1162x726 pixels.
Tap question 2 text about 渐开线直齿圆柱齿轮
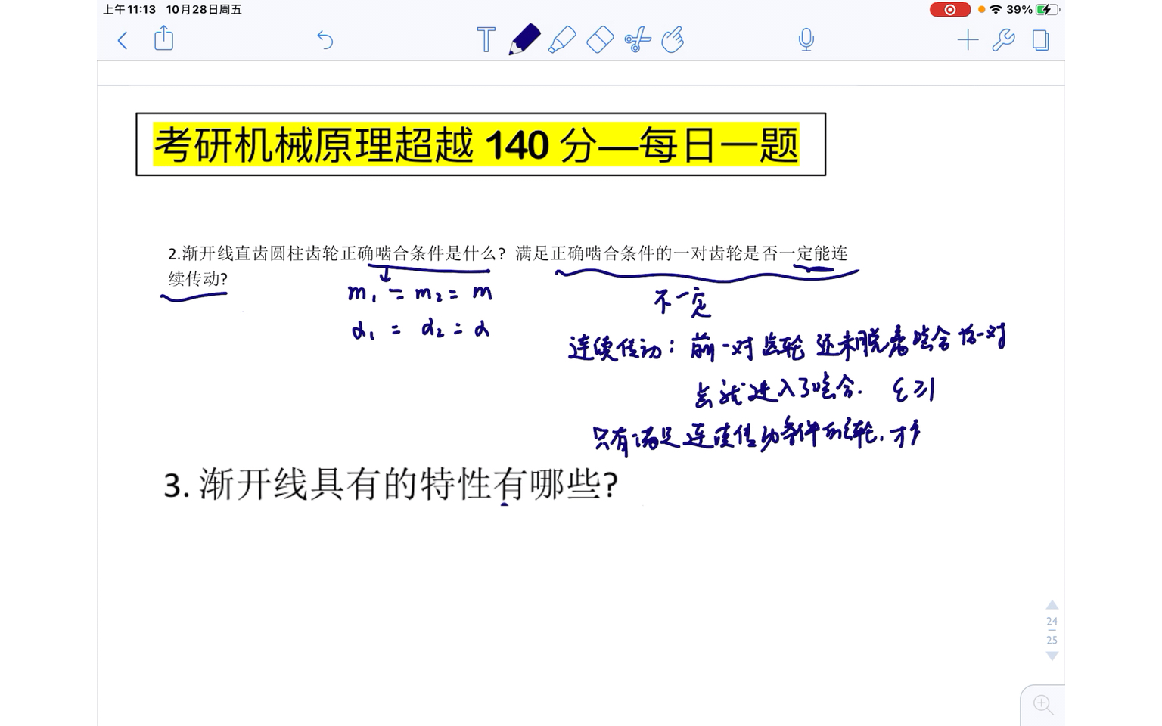pos(508,265)
